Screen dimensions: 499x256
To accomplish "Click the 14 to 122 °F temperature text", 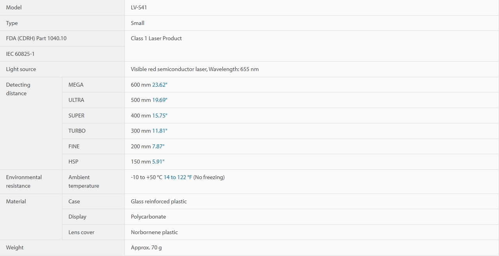I will click(178, 177).
